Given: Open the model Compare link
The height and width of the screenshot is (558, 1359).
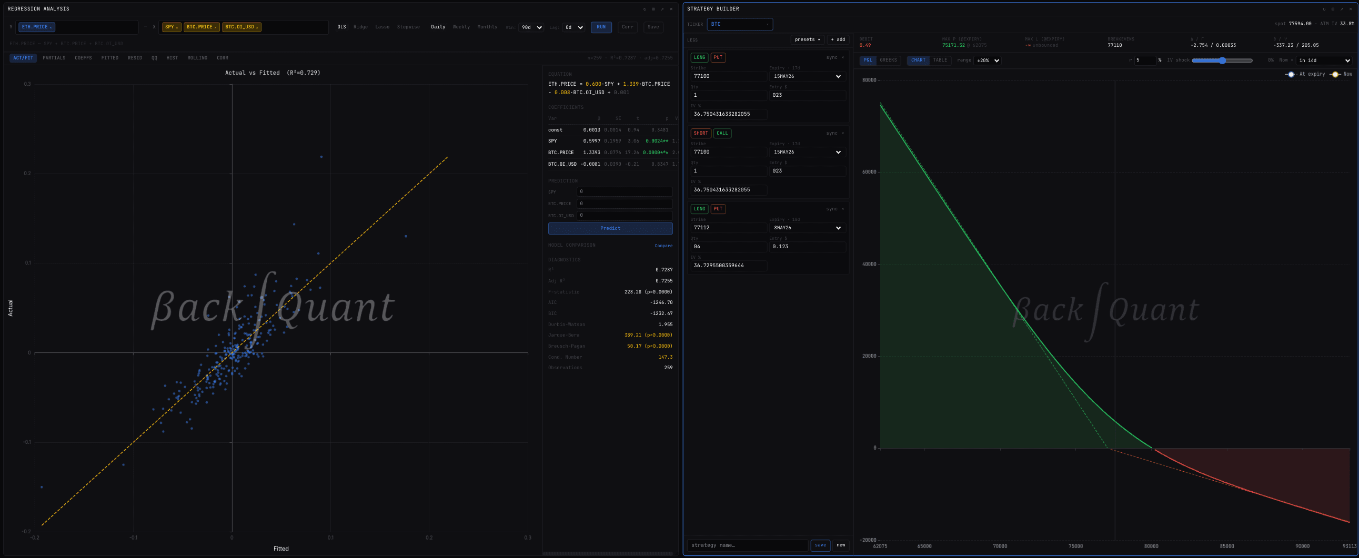Looking at the screenshot, I should click(663, 246).
